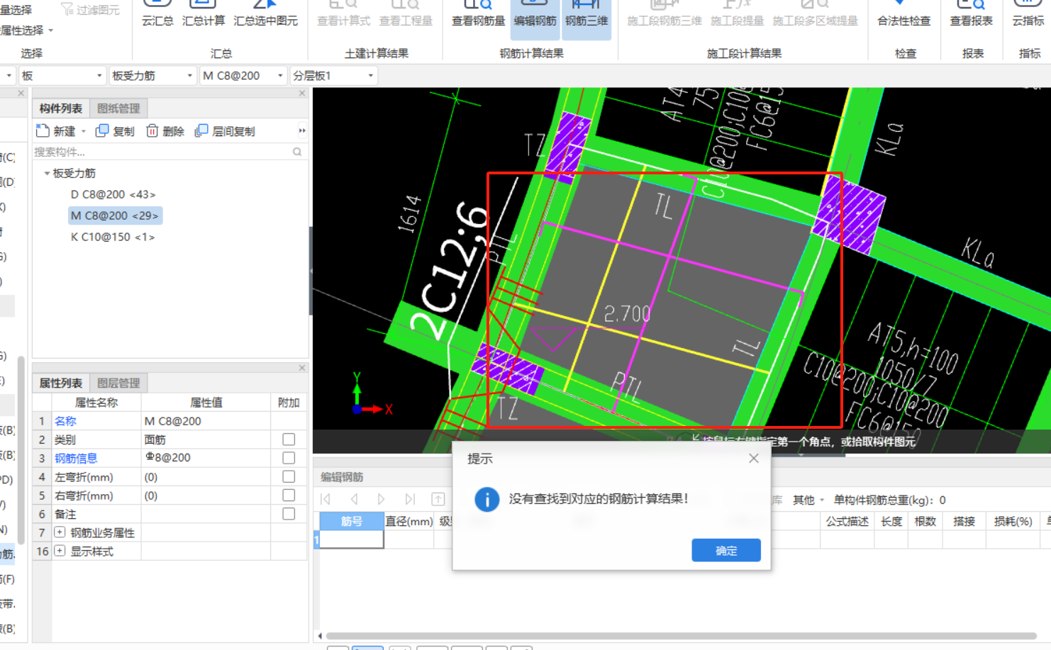Click 确定 in the 提示 dialog
This screenshot has width=1051, height=650.
coord(726,550)
